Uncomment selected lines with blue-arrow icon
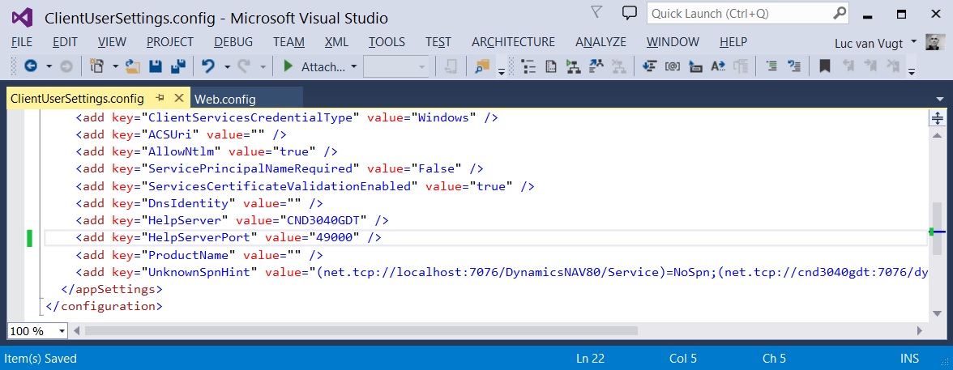Viewport: 953px width, 370px height. [x=794, y=66]
